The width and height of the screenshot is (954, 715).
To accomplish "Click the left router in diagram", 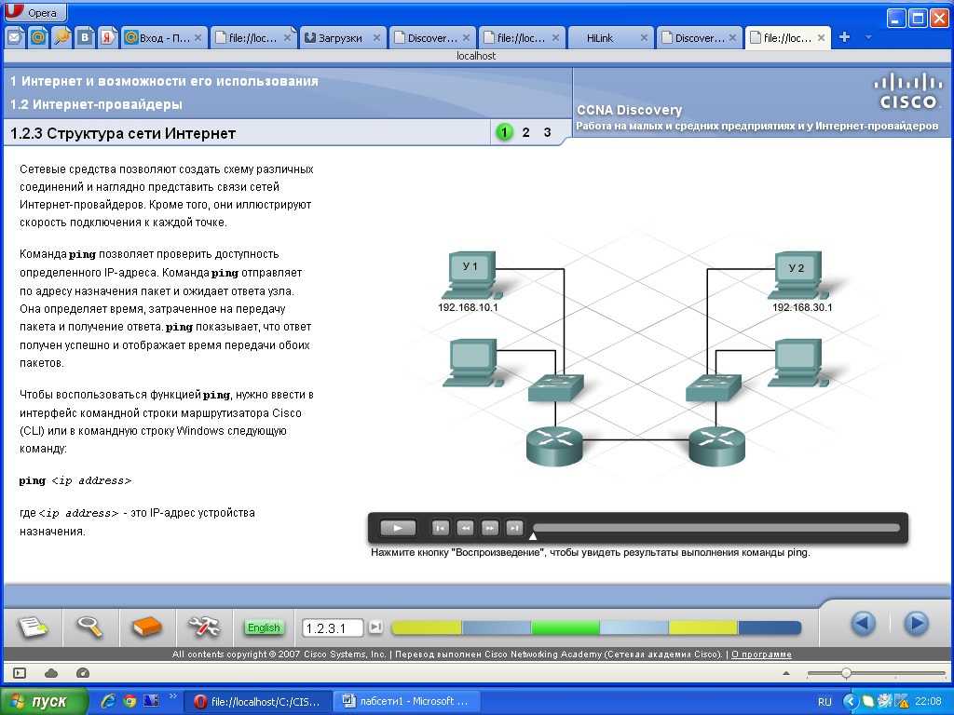I will coord(554,446).
